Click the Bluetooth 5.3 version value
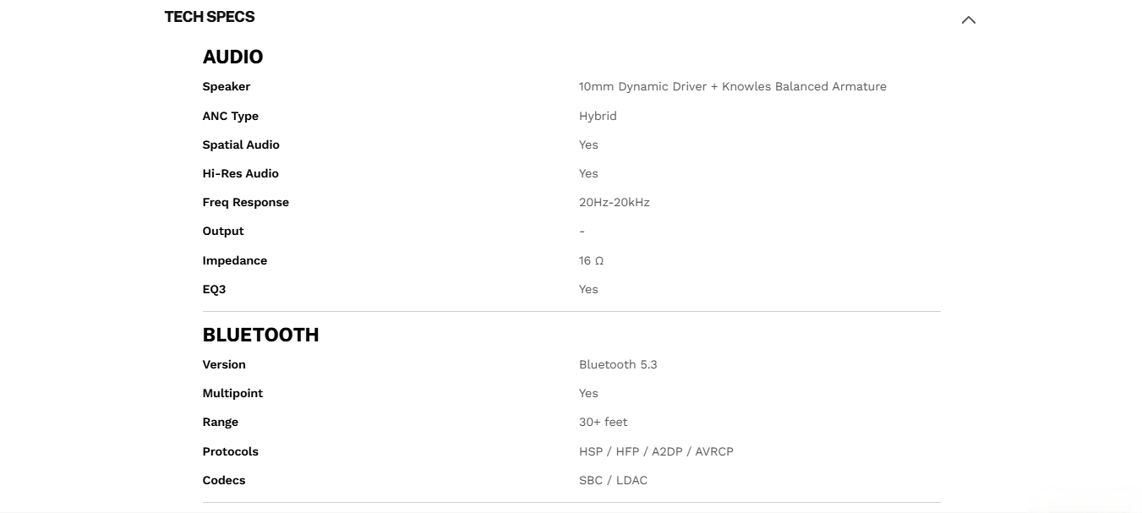1142x513 pixels. (x=618, y=364)
